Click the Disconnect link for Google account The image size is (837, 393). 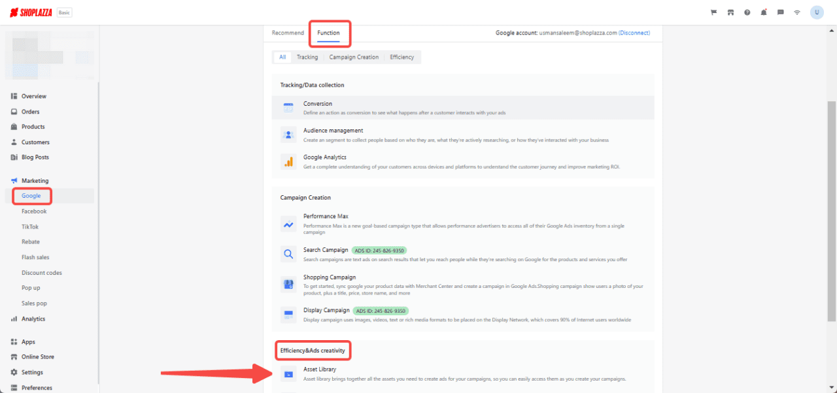(x=634, y=33)
